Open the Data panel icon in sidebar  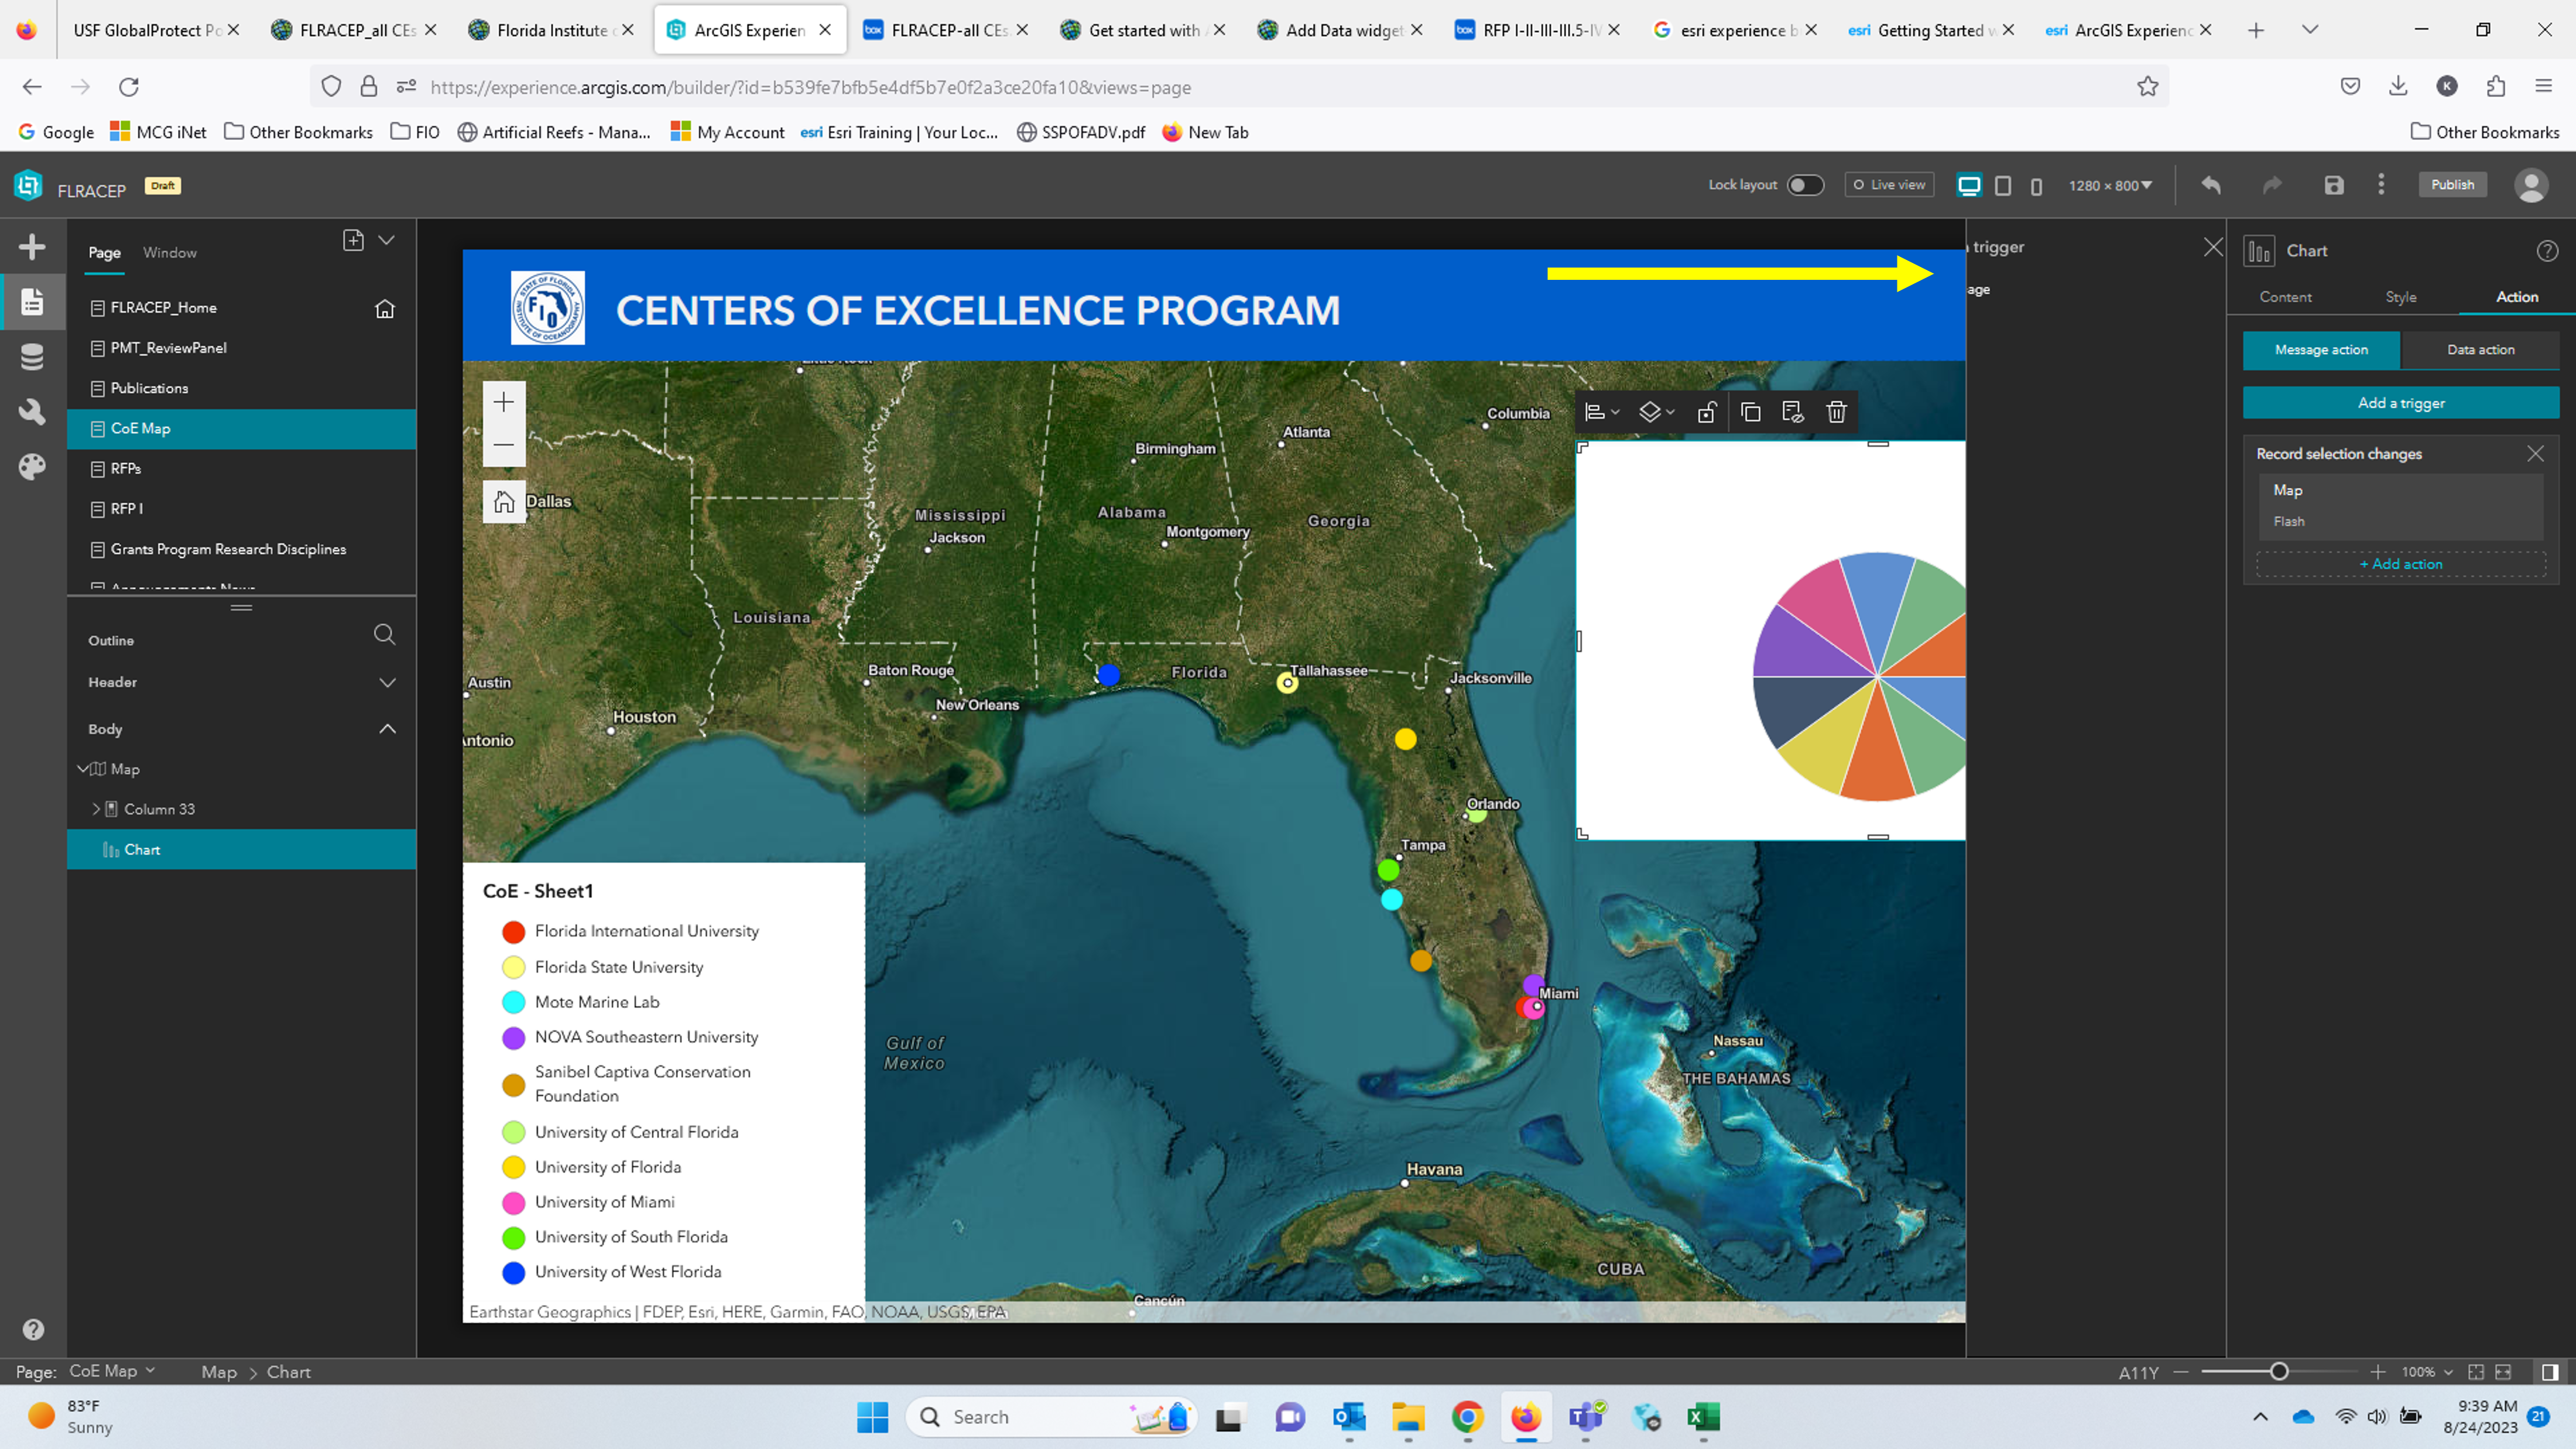[32, 357]
